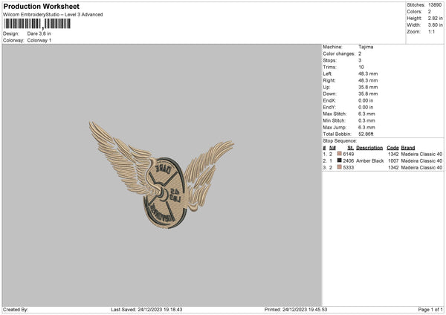Click the Down value 35.8 mm
The height and width of the screenshot is (315, 446).
pos(368,94)
